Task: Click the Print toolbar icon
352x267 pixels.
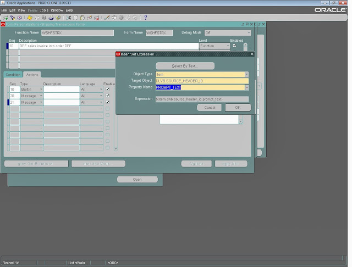Action: [x=51, y=18]
